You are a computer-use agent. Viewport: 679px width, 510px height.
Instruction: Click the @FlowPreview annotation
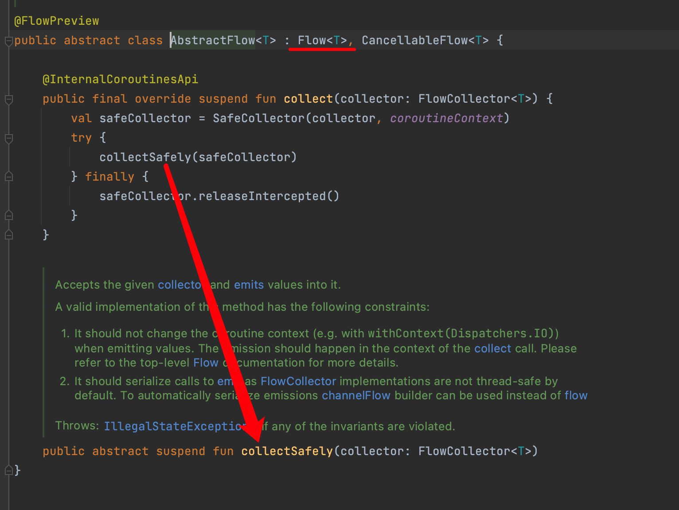57,21
